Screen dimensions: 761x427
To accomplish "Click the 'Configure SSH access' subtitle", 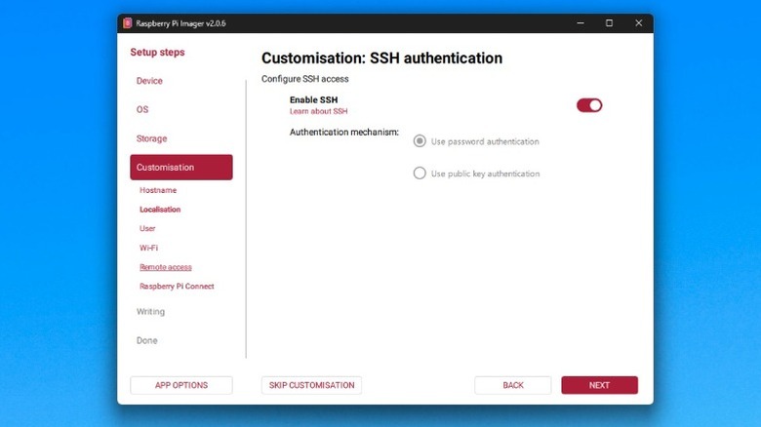I will pyautogui.click(x=304, y=79).
